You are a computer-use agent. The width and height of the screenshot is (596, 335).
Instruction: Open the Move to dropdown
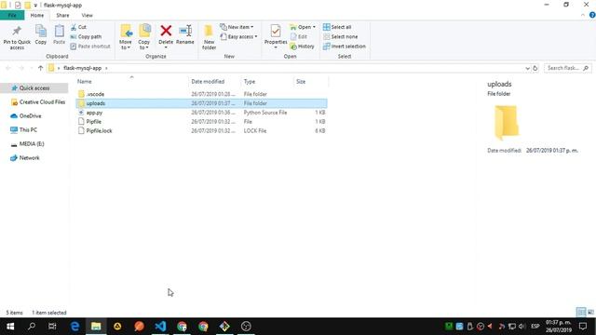point(126,37)
